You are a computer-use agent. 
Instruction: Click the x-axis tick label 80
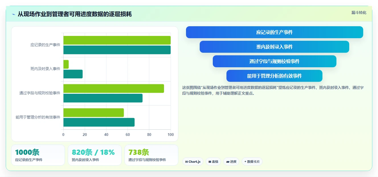pos(149,135)
